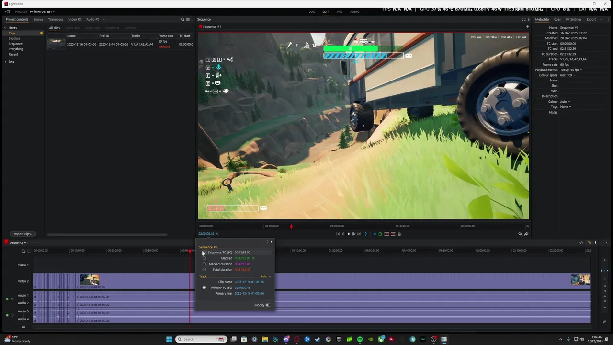Switch to the AUDIO workspace tab
Viewport: 613px width, 345px height.
pyautogui.click(x=354, y=11)
